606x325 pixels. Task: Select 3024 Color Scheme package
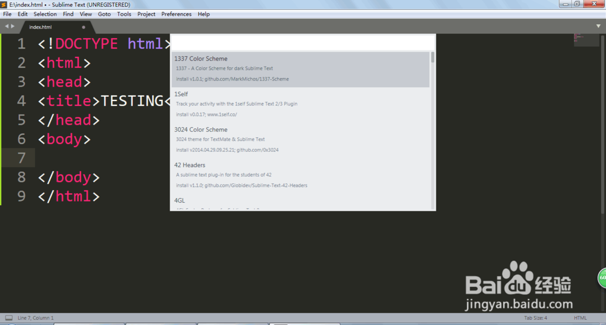(301, 140)
